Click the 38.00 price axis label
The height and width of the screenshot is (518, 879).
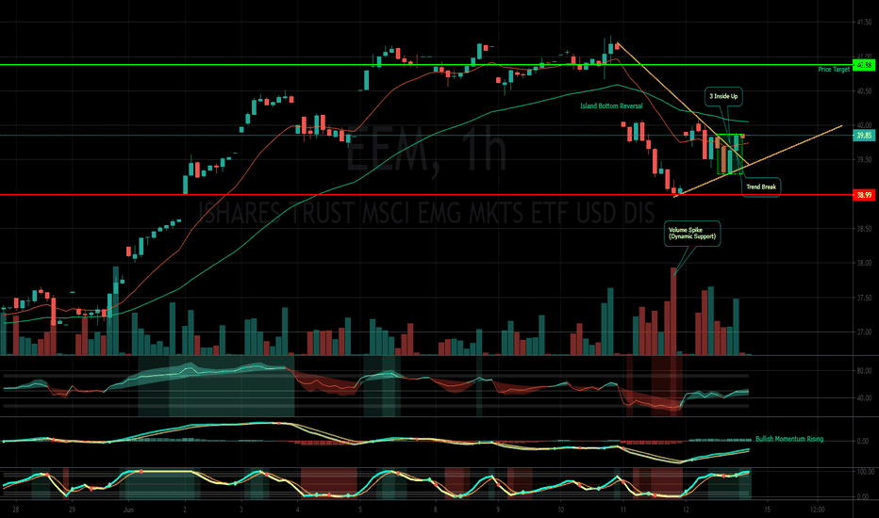(863, 263)
